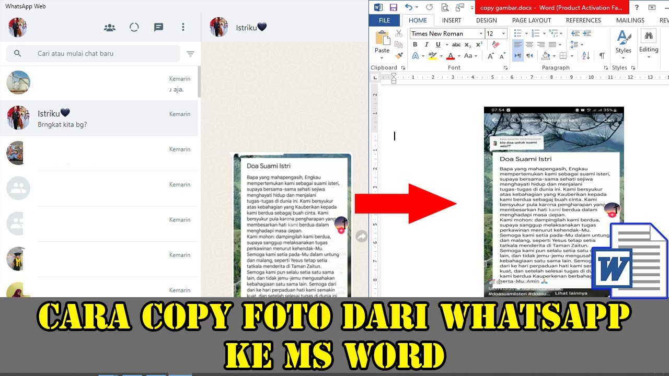Set left-to-right text direction

pos(518,56)
